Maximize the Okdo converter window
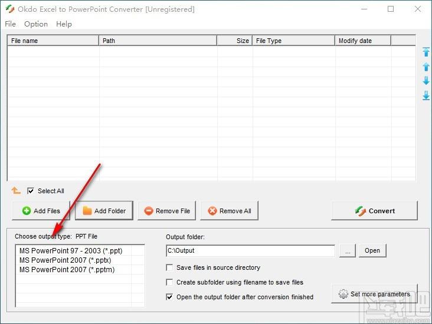Image resolution: width=432 pixels, height=324 pixels. 391,9
